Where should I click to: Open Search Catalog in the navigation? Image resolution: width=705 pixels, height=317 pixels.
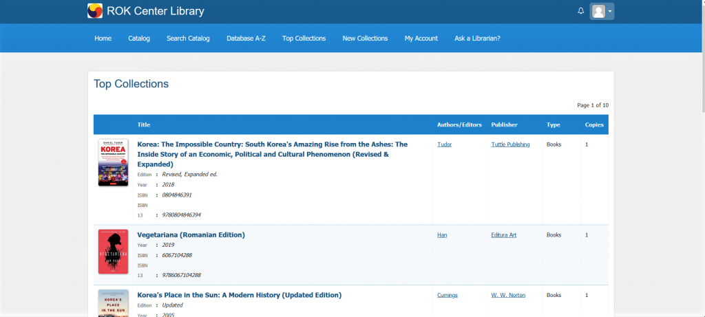pyautogui.click(x=188, y=39)
